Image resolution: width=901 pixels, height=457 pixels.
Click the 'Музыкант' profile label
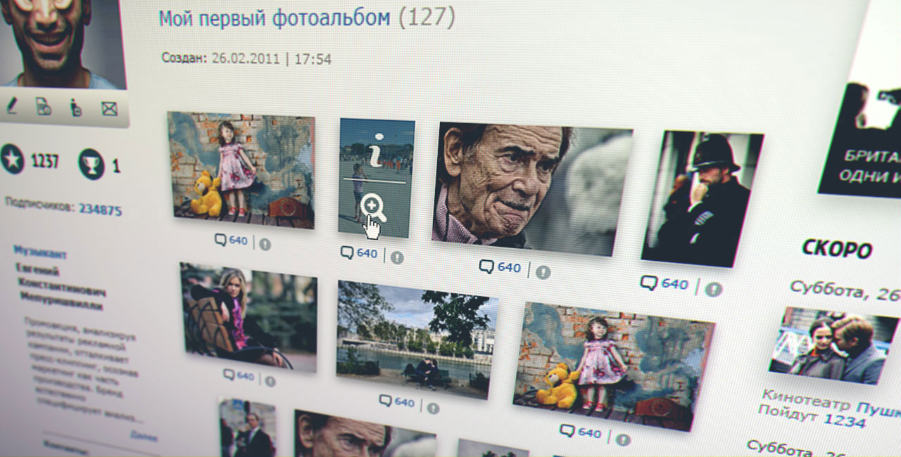(39, 253)
